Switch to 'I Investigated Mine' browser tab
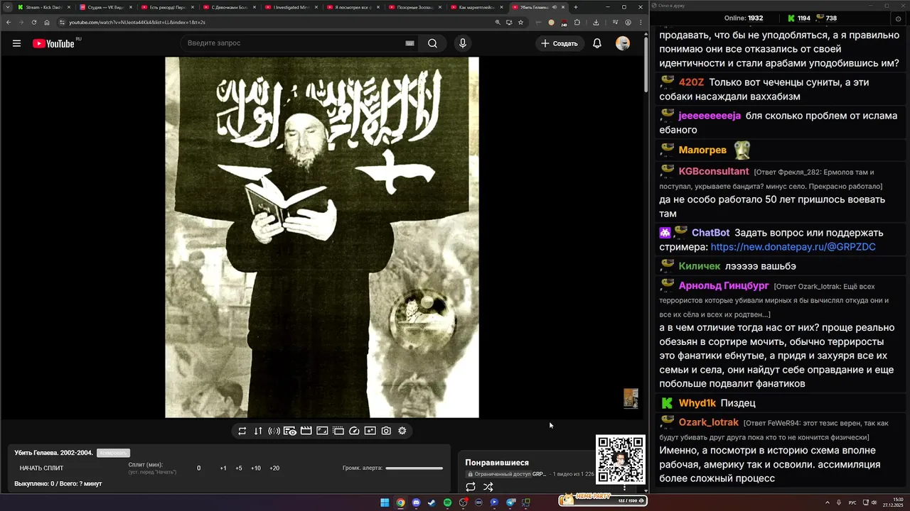910x511 pixels. coord(293,7)
